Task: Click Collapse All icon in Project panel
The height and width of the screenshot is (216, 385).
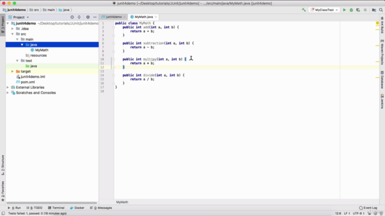Action: [x=79, y=17]
